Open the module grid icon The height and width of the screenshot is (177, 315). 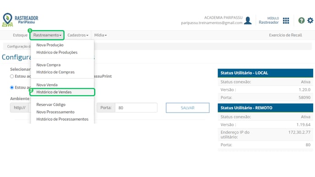[286, 21]
